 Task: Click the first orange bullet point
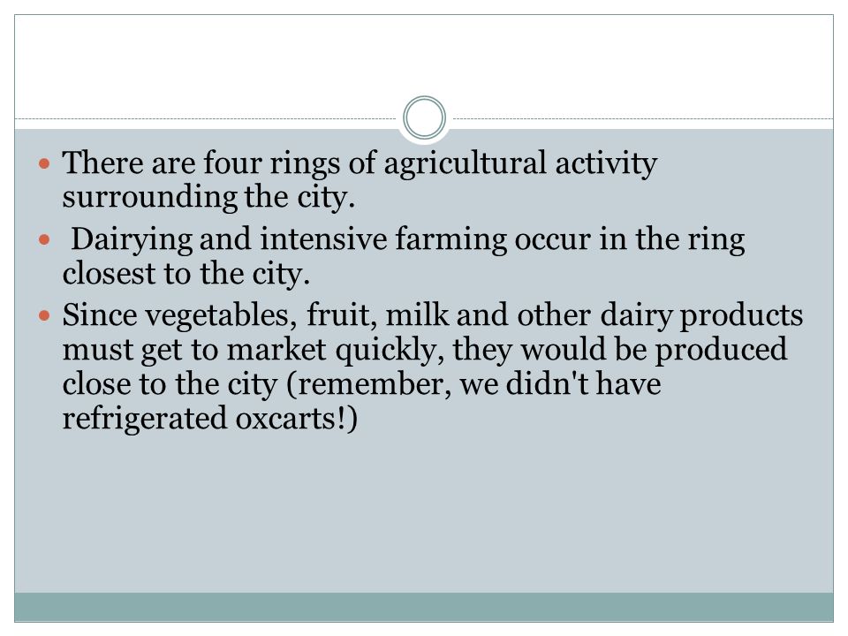[x=44, y=163]
